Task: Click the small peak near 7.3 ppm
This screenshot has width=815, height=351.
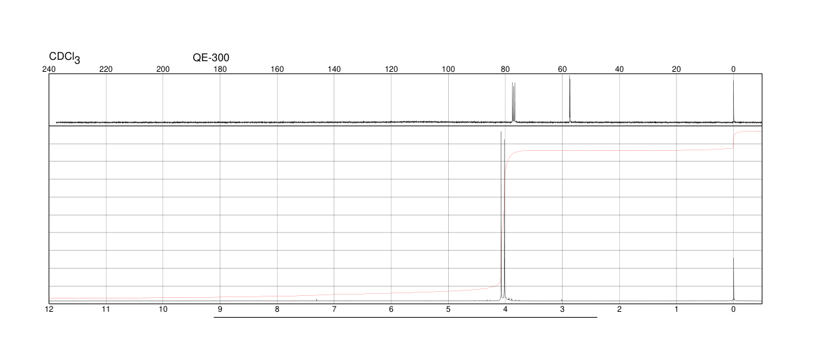Action: tap(316, 300)
